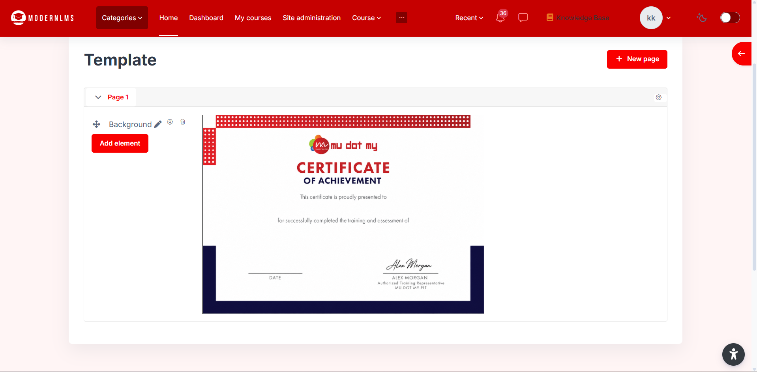Select the Page 1 tab label
This screenshot has width=757, height=372.
(x=118, y=97)
